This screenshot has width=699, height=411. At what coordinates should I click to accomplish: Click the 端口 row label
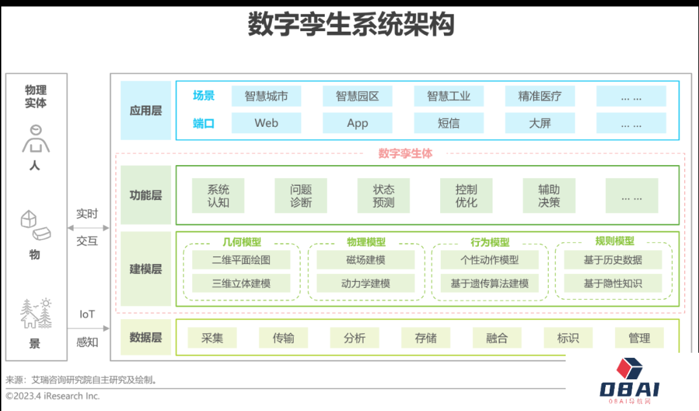[x=204, y=124]
